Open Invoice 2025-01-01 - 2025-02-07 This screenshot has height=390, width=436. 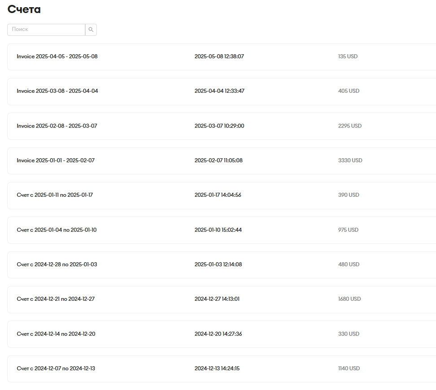[56, 160]
